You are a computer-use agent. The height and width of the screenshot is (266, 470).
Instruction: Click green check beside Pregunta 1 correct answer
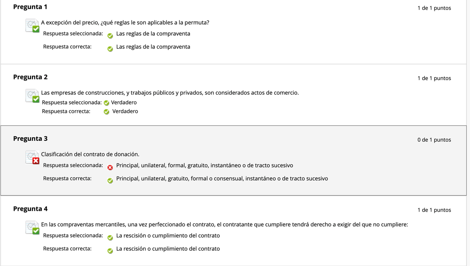pos(110,49)
